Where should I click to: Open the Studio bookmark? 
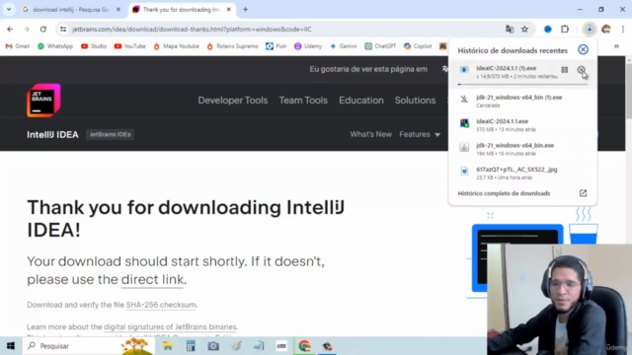94,46
